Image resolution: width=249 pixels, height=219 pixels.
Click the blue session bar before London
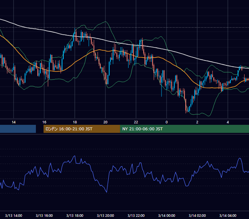pyautogui.click(x=18, y=129)
